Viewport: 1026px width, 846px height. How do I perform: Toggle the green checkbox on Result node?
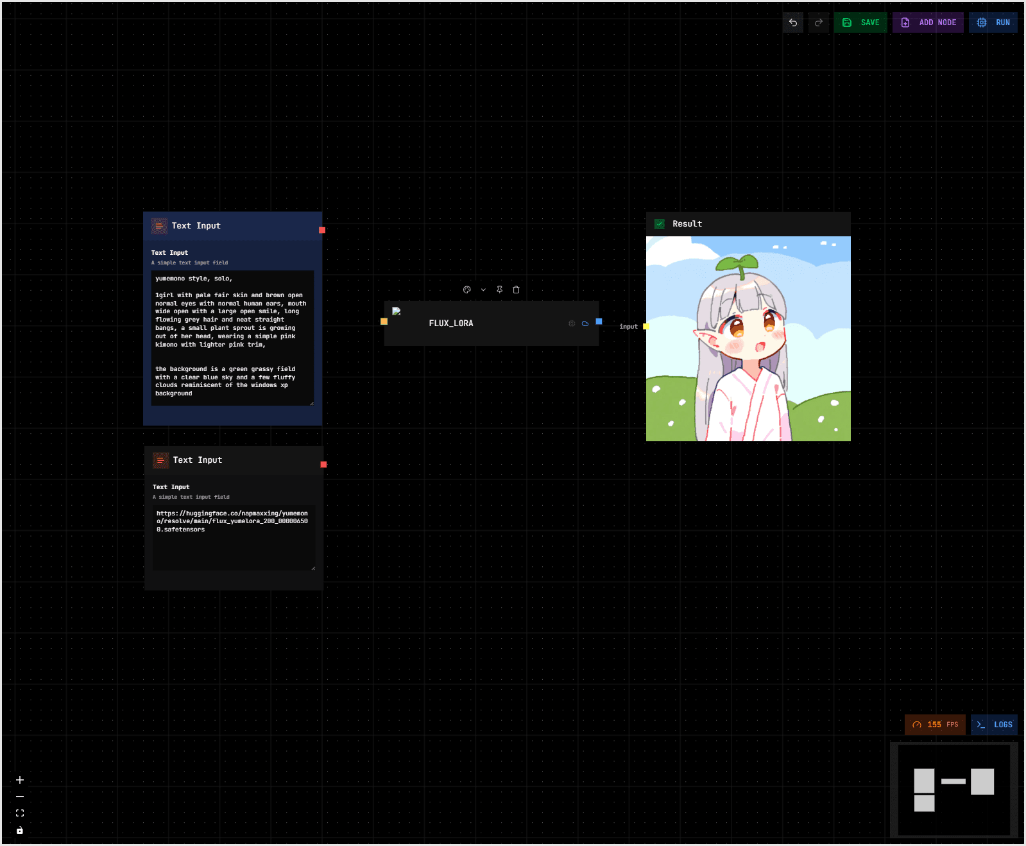click(x=660, y=224)
